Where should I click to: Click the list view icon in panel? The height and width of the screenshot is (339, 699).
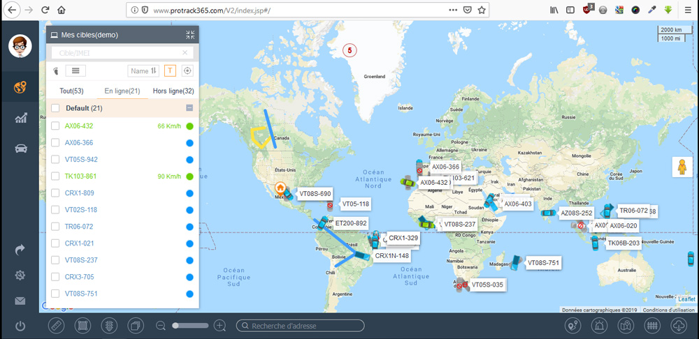pos(75,70)
